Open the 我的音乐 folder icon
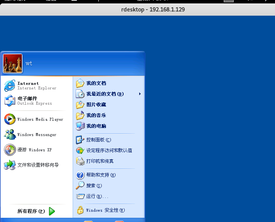 tap(80, 115)
